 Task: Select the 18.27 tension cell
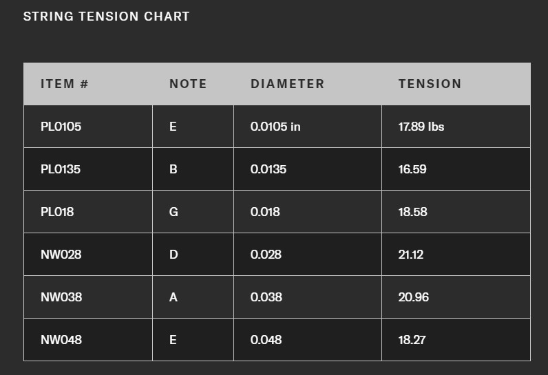click(412, 340)
